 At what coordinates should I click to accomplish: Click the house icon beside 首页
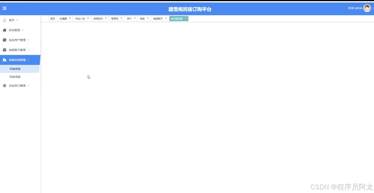[4, 20]
